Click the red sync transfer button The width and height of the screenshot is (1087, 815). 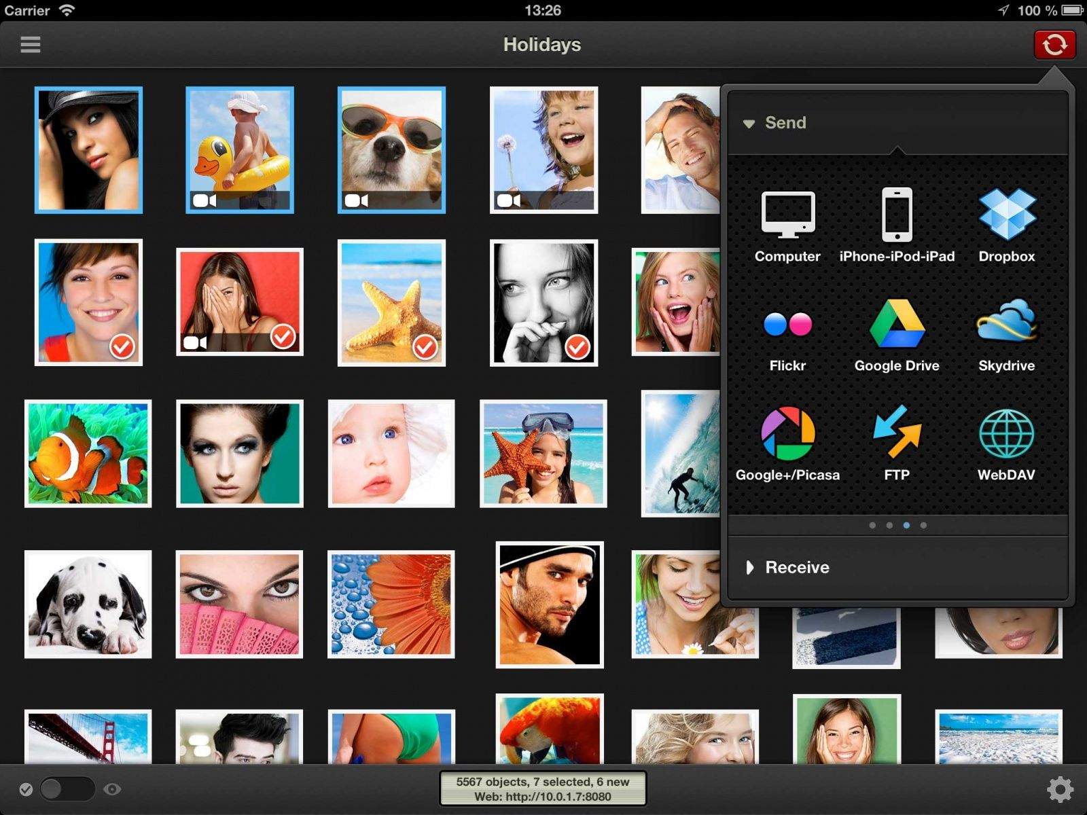pos(1054,45)
